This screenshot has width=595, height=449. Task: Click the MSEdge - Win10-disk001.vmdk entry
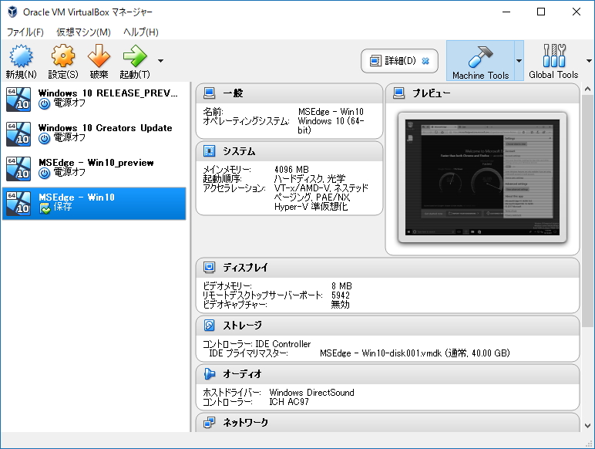(x=415, y=353)
